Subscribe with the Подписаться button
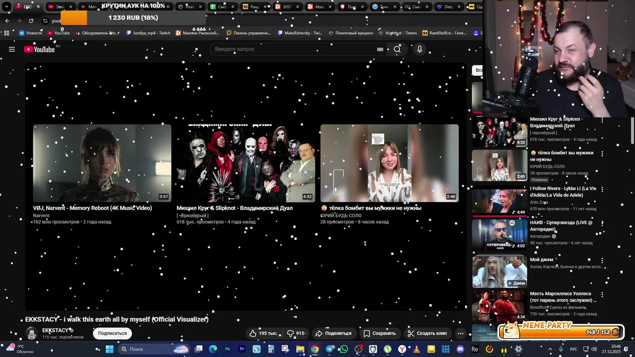635x357 pixels. point(112,333)
